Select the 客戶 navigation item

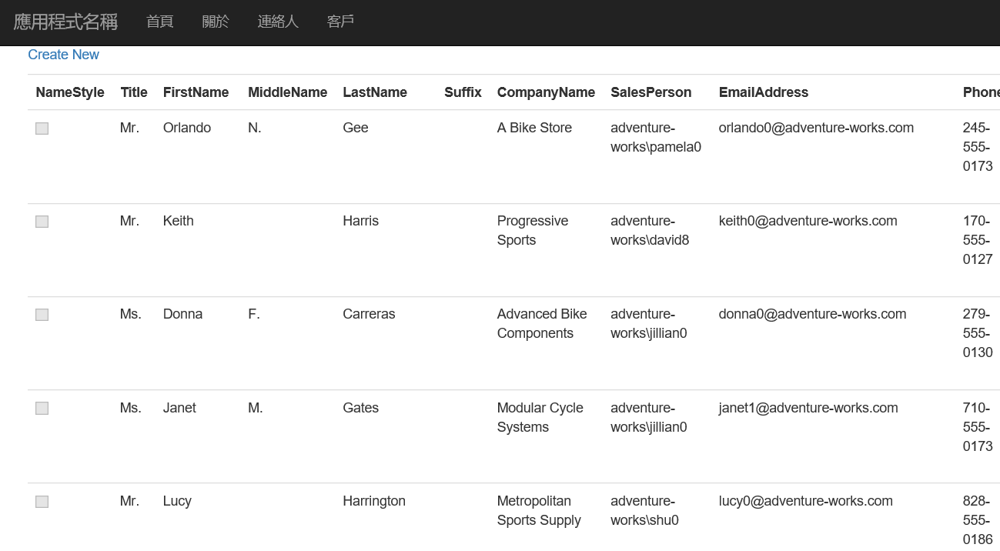pyautogui.click(x=340, y=22)
